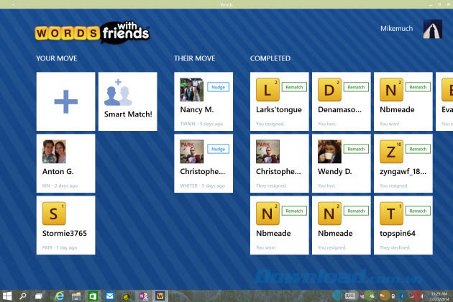Open the game with Stormie3765
This screenshot has height=302, width=453.
click(65, 225)
